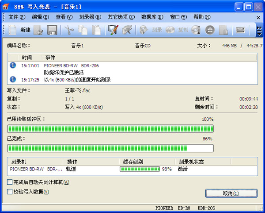Viewport: 265px width, 213px height.
Task: Enable 完成后自动关闭计算机 checkbox
Action: point(10,182)
